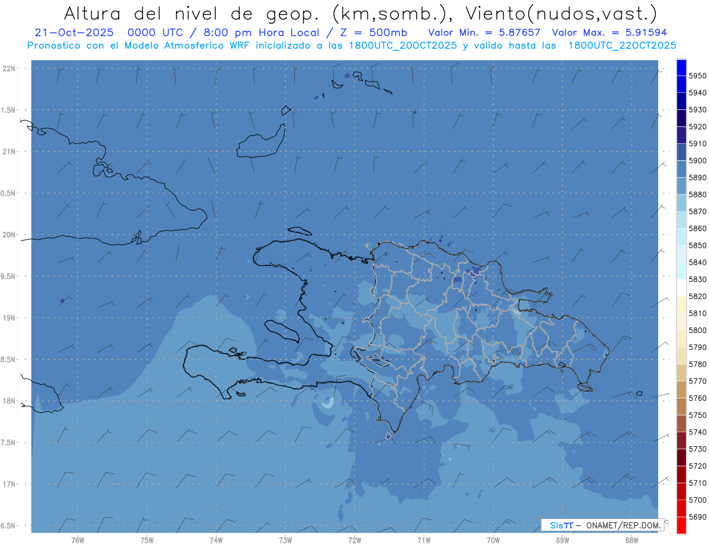The image size is (709, 548).
Task: Click the '5860' colorbar label
Action: (x=698, y=228)
